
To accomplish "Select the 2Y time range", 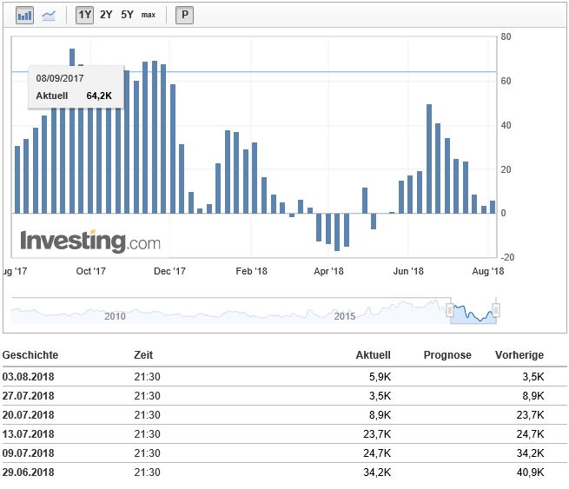I will [106, 15].
